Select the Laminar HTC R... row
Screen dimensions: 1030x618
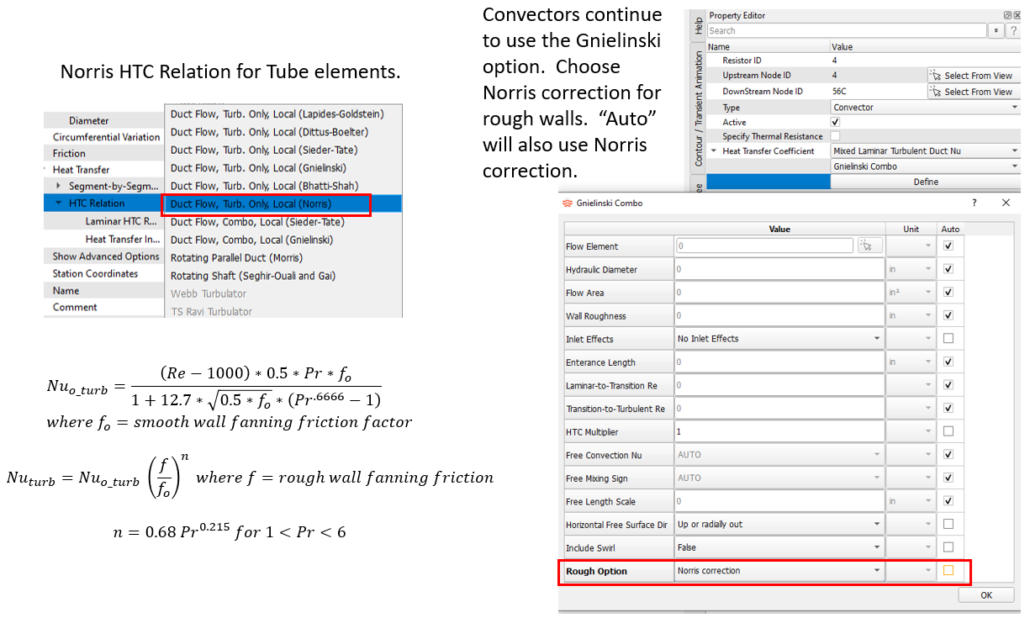pos(104,222)
